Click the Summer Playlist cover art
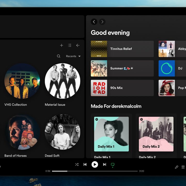 point(99,68)
